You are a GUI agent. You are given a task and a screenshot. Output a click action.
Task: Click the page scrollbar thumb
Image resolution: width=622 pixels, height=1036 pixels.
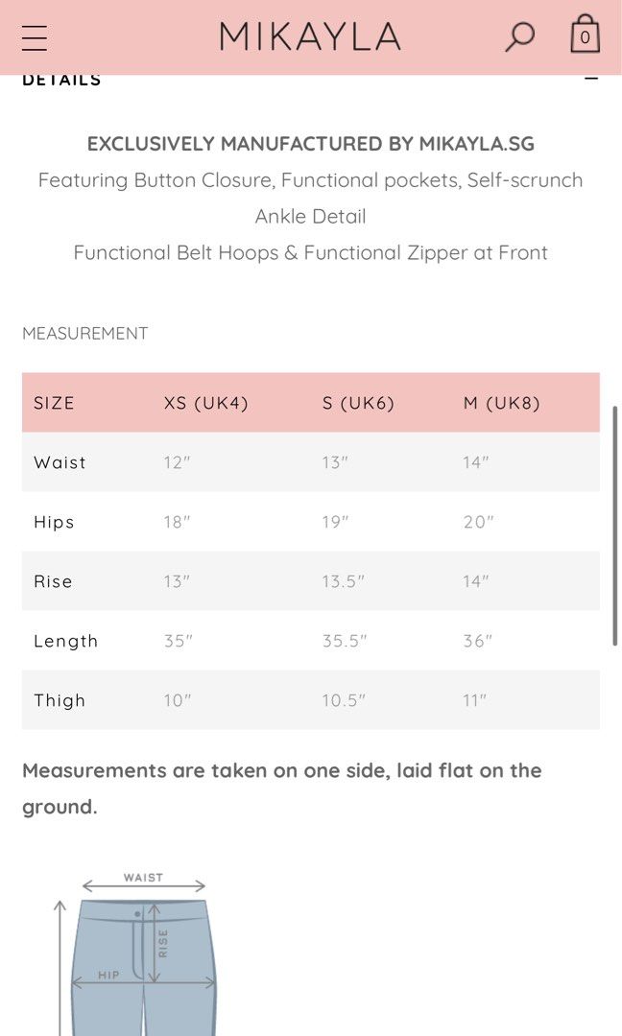[x=615, y=526]
